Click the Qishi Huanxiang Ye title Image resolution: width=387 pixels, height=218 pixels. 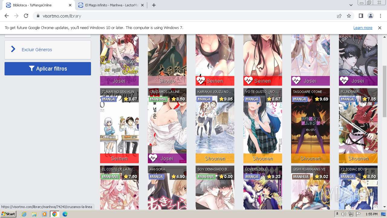(x=309, y=169)
